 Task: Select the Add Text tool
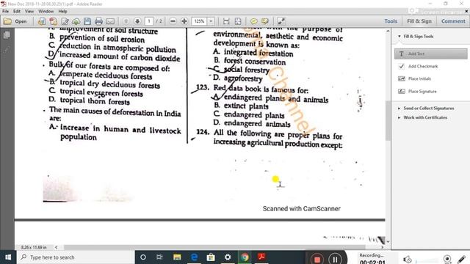(x=431, y=54)
